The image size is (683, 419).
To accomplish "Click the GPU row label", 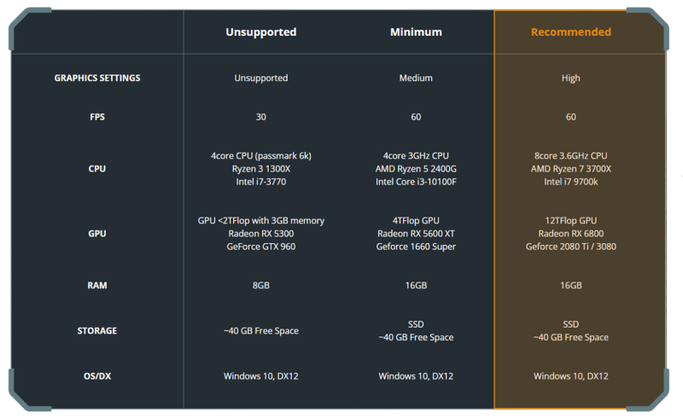I will pos(97,234).
